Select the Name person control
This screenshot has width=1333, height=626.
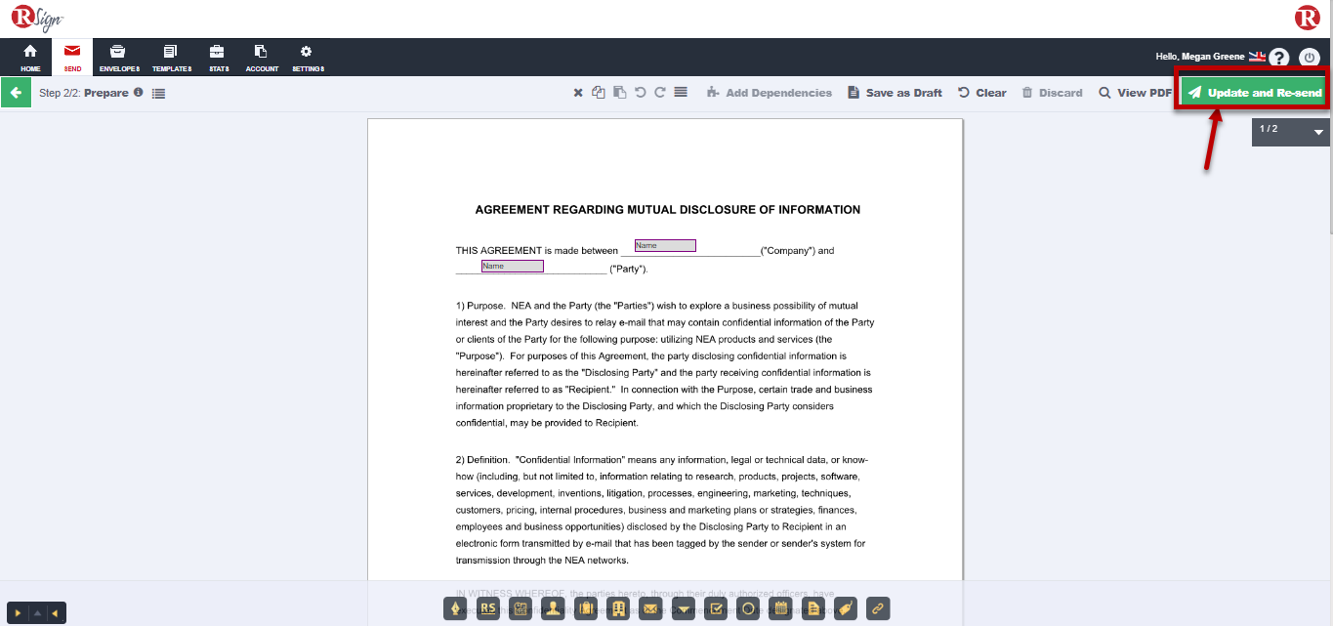554,609
